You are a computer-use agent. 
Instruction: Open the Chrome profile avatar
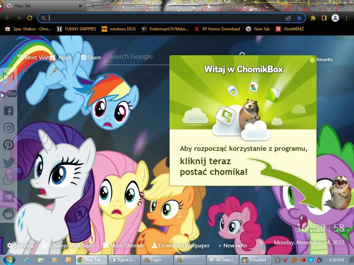pyautogui.click(x=335, y=18)
